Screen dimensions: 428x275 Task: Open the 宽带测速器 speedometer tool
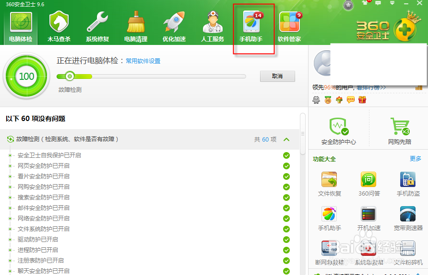point(408,219)
